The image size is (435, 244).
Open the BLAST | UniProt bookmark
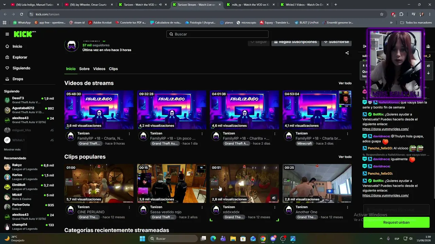306,23
